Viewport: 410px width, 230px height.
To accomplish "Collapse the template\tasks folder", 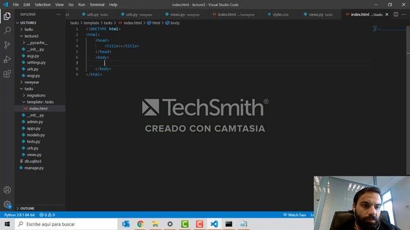I will click(40, 102).
